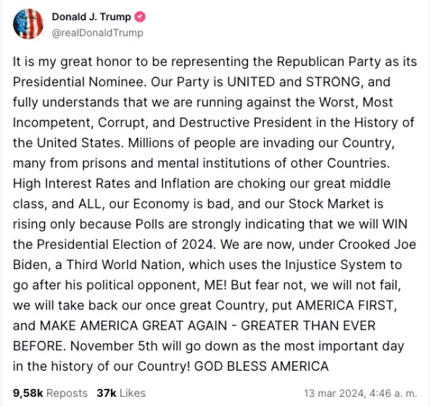Click the red verified badge icon

click(x=140, y=17)
